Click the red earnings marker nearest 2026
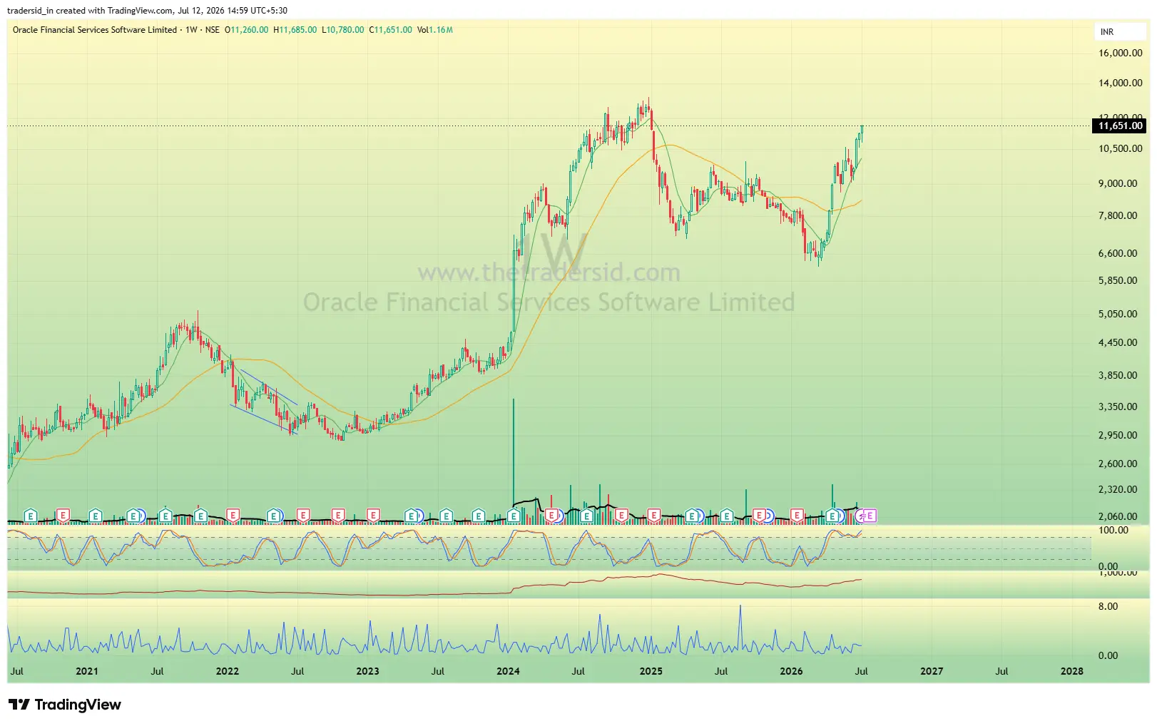1157x726 pixels. pyautogui.click(x=797, y=515)
